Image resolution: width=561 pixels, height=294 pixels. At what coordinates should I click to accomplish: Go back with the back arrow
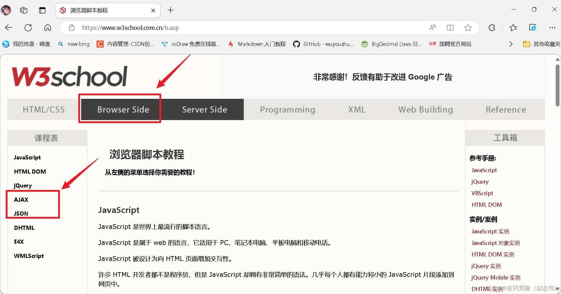9,28
